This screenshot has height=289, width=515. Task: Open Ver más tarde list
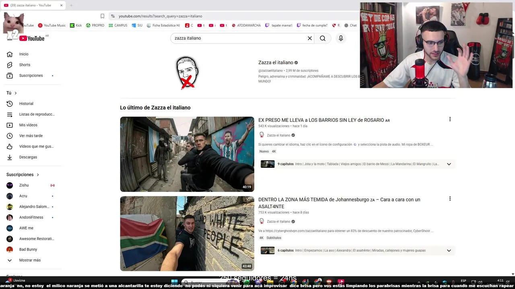(x=31, y=136)
